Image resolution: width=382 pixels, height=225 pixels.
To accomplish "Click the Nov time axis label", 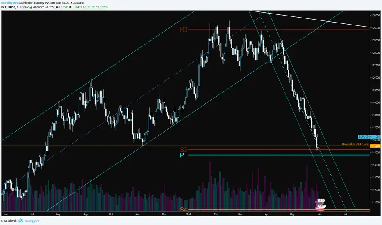I will [138, 214].
